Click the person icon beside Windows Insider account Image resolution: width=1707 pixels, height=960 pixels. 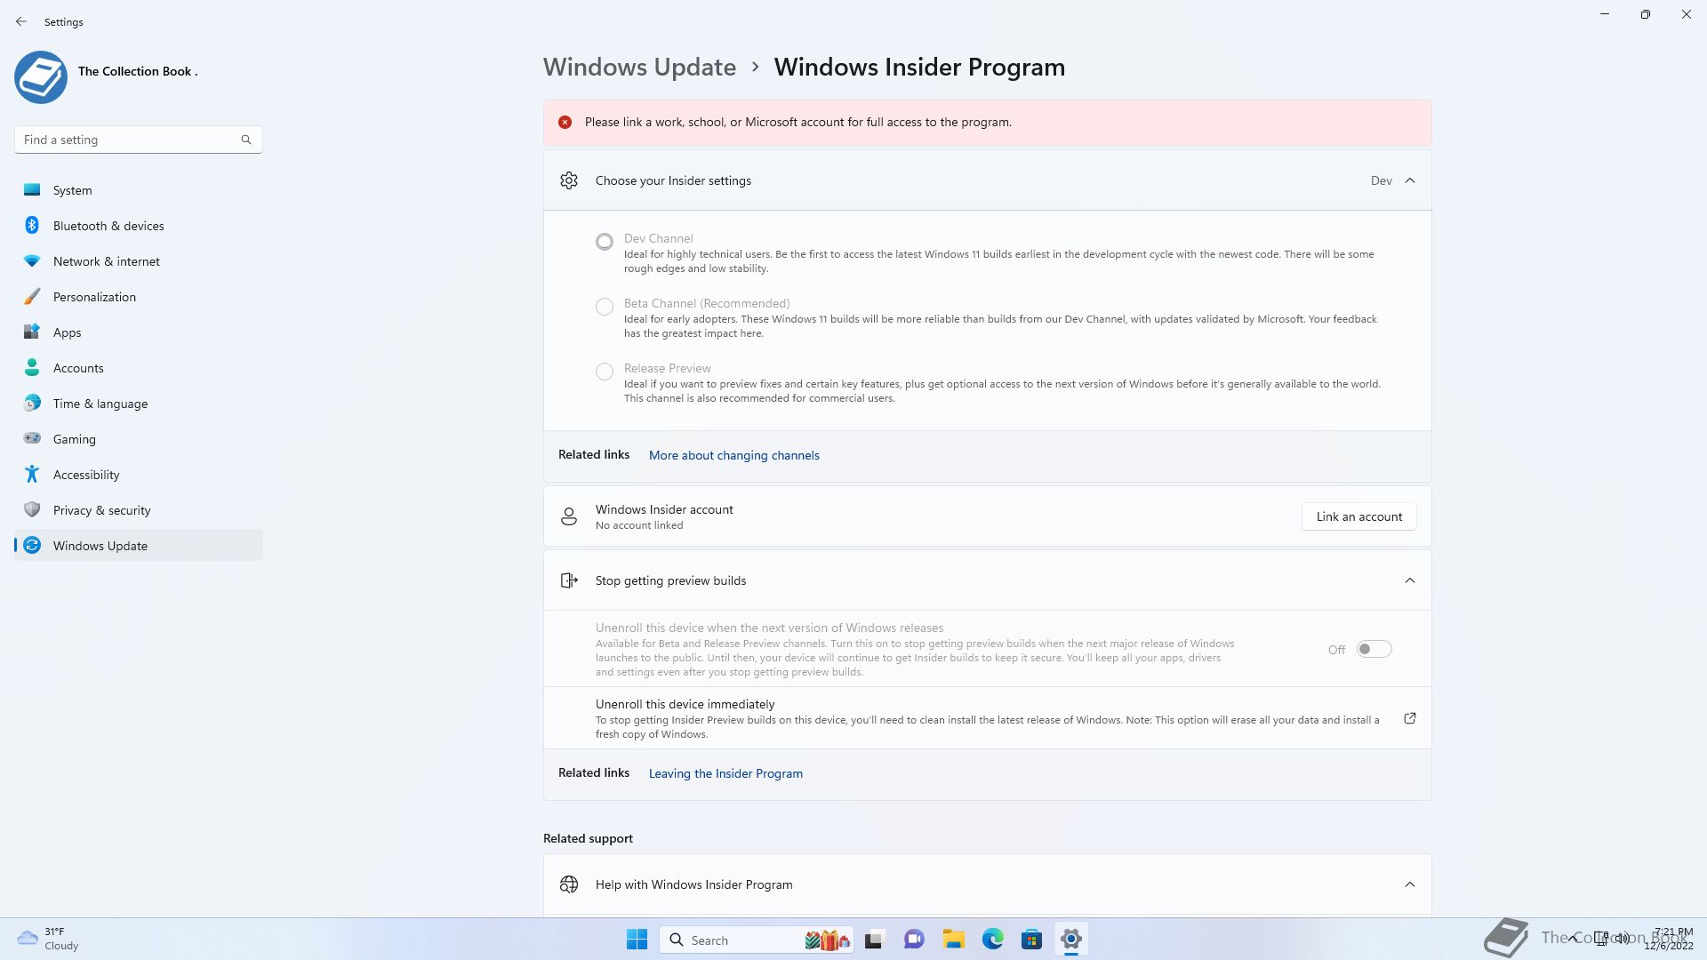coord(569,516)
